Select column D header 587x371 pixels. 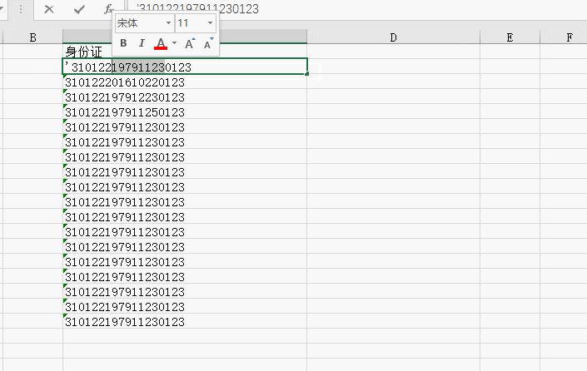tap(391, 37)
